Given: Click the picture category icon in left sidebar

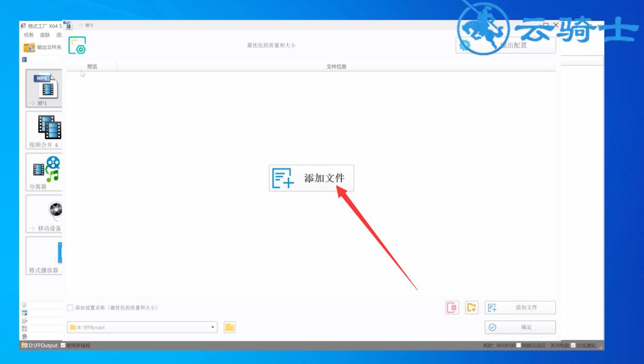Looking at the screenshot, I should [24, 313].
